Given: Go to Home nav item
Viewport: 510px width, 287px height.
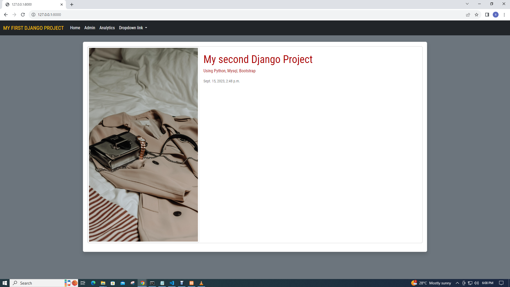Looking at the screenshot, I should (x=75, y=28).
